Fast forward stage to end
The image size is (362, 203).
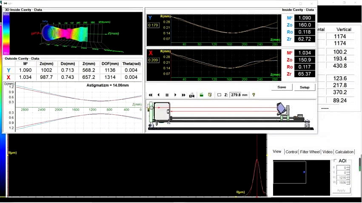click(x=183, y=95)
